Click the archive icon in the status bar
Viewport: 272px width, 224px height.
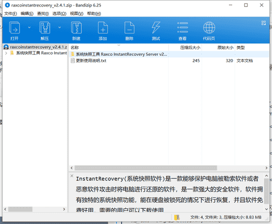(x=177, y=217)
